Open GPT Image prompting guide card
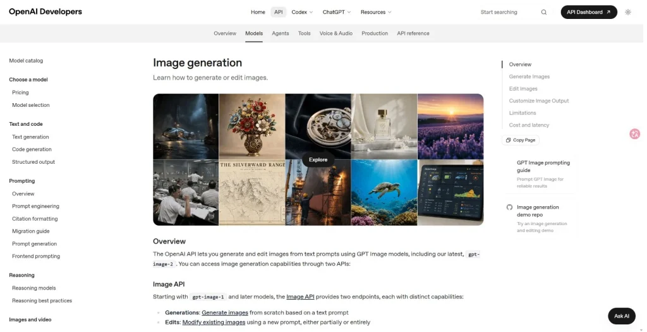This screenshot has height=332, width=647. tap(538, 174)
